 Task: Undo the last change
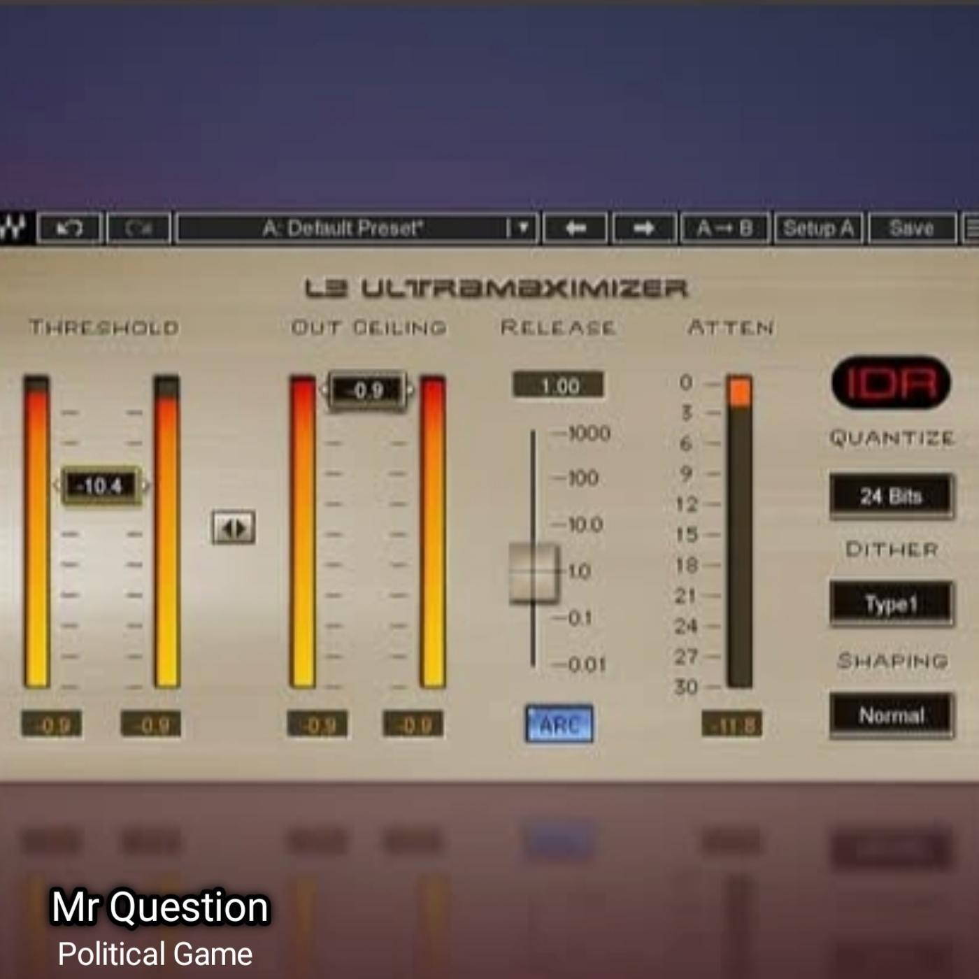(x=70, y=228)
